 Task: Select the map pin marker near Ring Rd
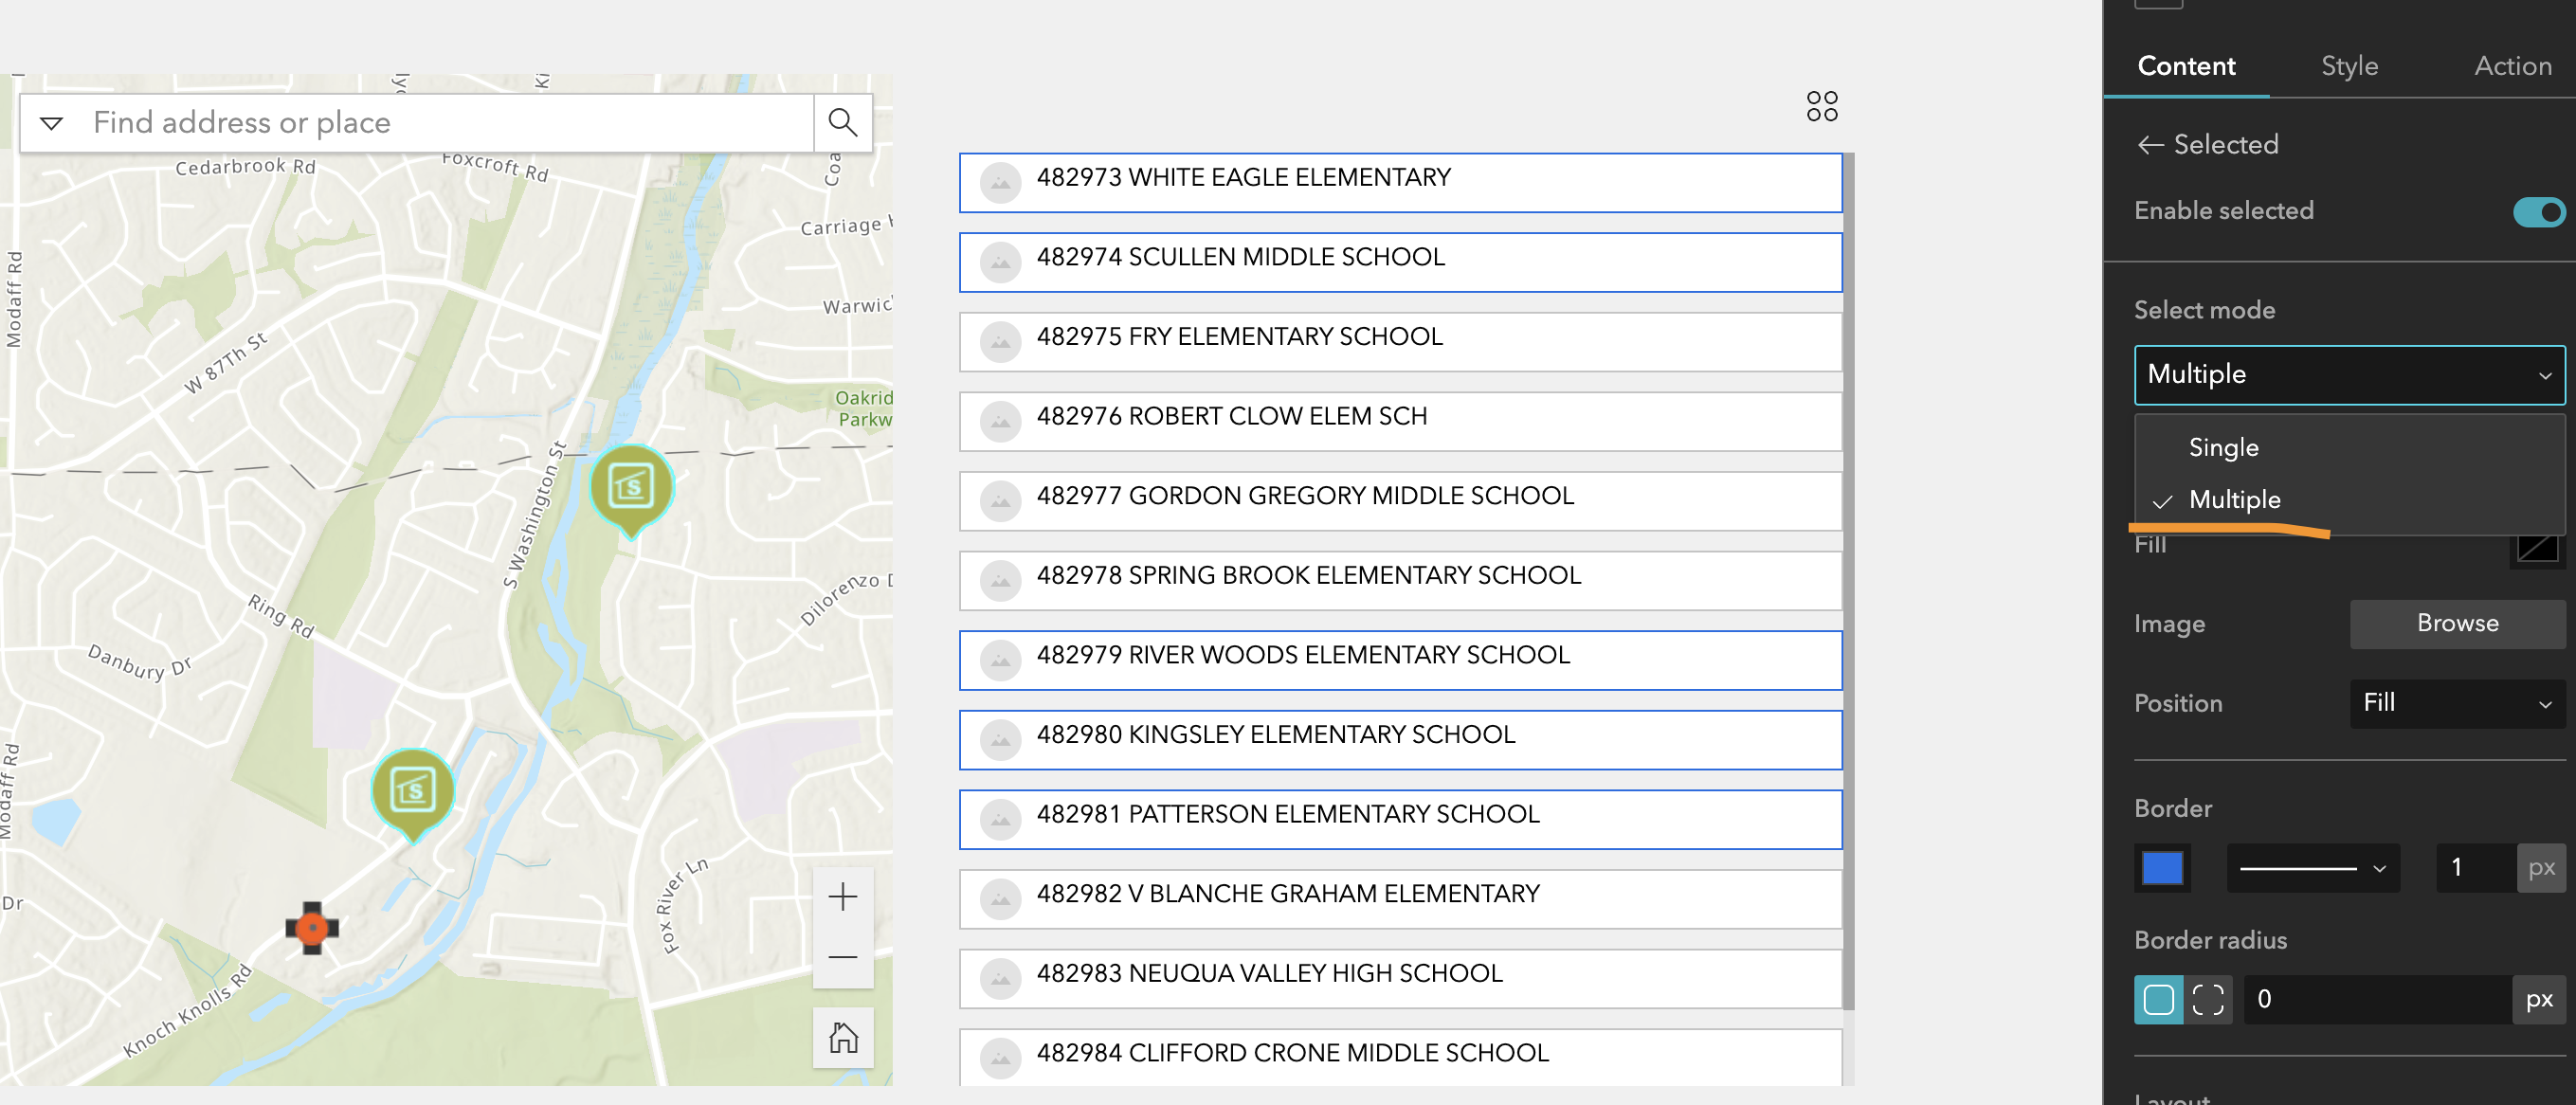coord(413,790)
